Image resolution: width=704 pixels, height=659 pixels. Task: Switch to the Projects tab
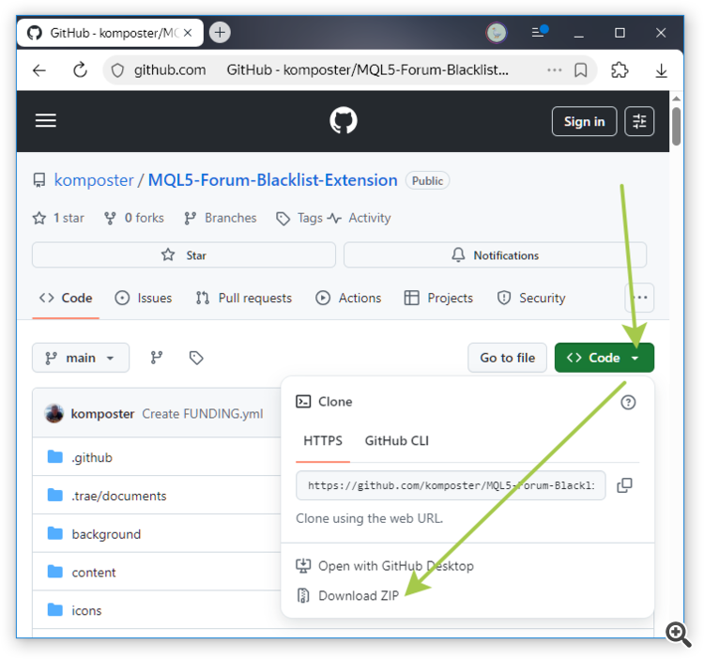click(438, 299)
